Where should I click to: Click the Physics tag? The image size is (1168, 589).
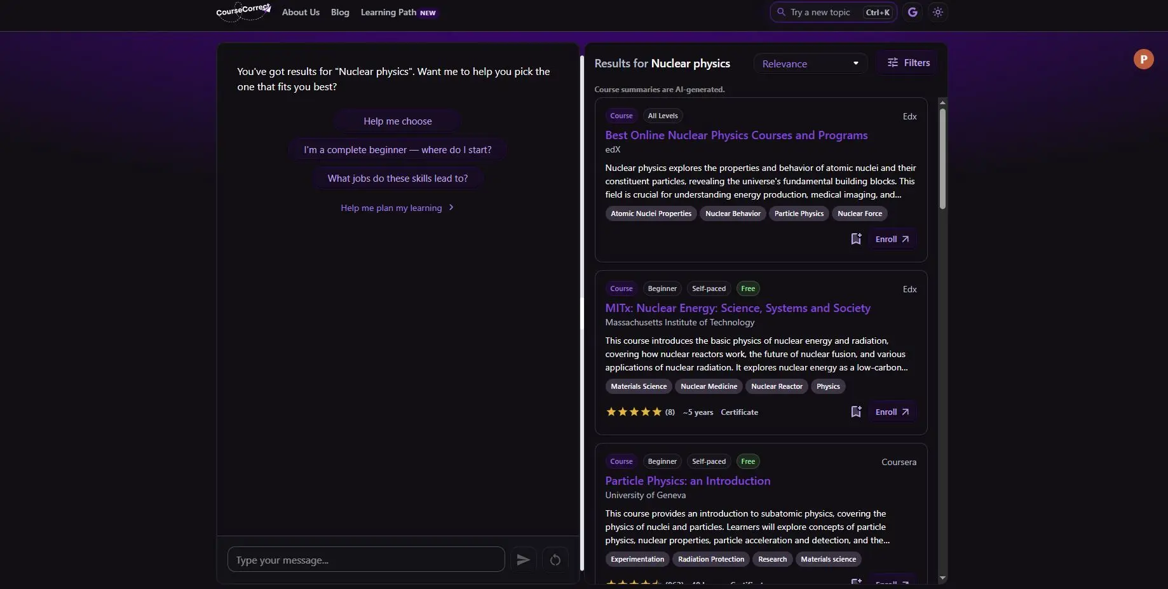[828, 386]
